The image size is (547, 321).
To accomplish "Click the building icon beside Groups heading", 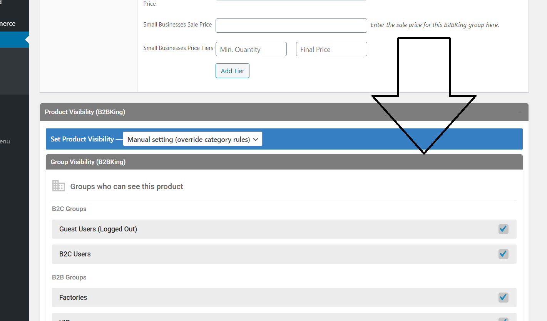I will click(59, 186).
